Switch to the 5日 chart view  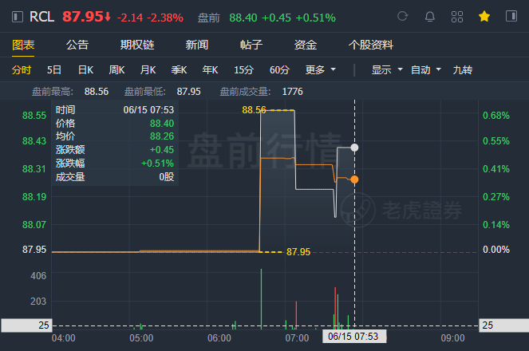[x=54, y=69]
